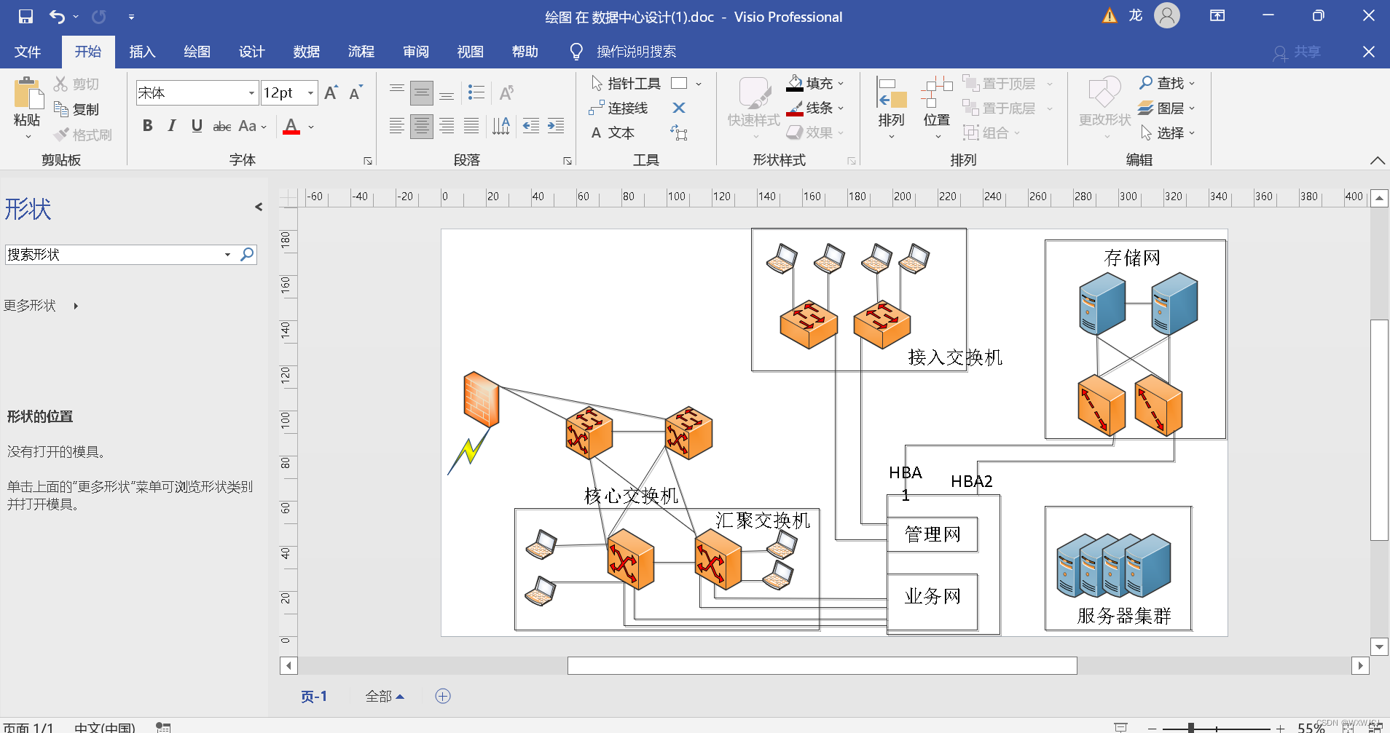The image size is (1390, 733).
Task: Click the account warning triangle icon
Action: click(1110, 16)
